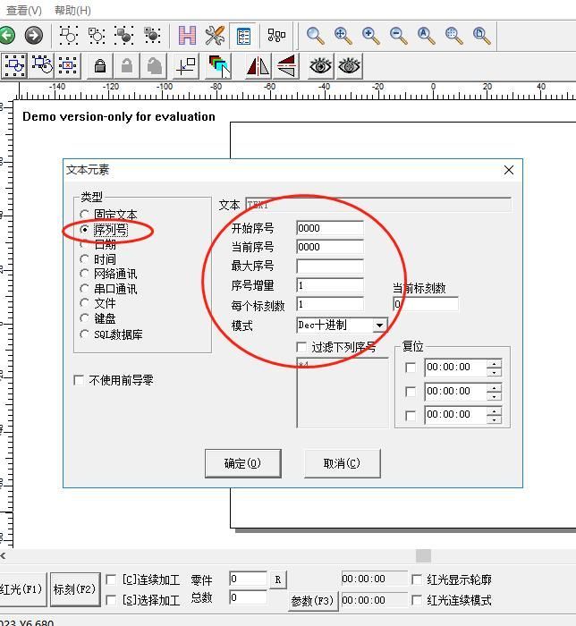Image resolution: width=576 pixels, height=626 pixels.
Task: Click the 标刻(F2) mark button
Action: [74, 589]
